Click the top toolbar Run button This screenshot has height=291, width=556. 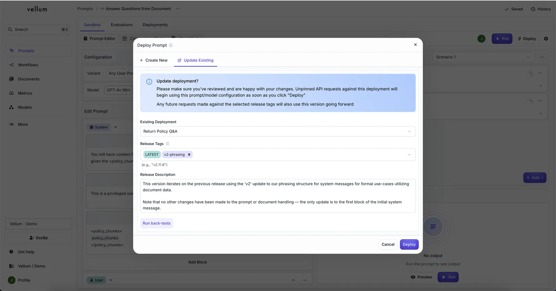coord(502,39)
